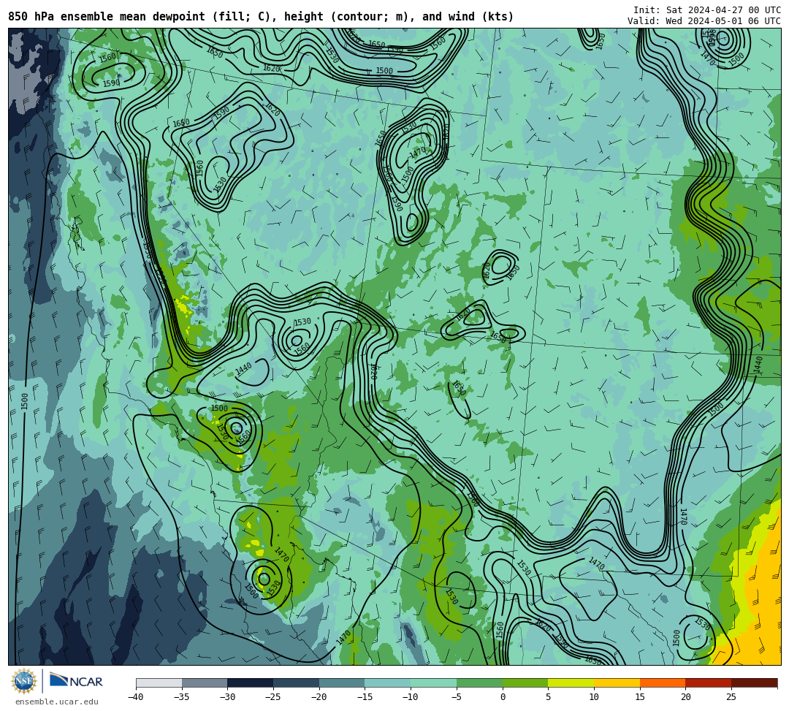Click the -30 colorbar tick label
The width and height of the screenshot is (789, 711).
(x=227, y=697)
